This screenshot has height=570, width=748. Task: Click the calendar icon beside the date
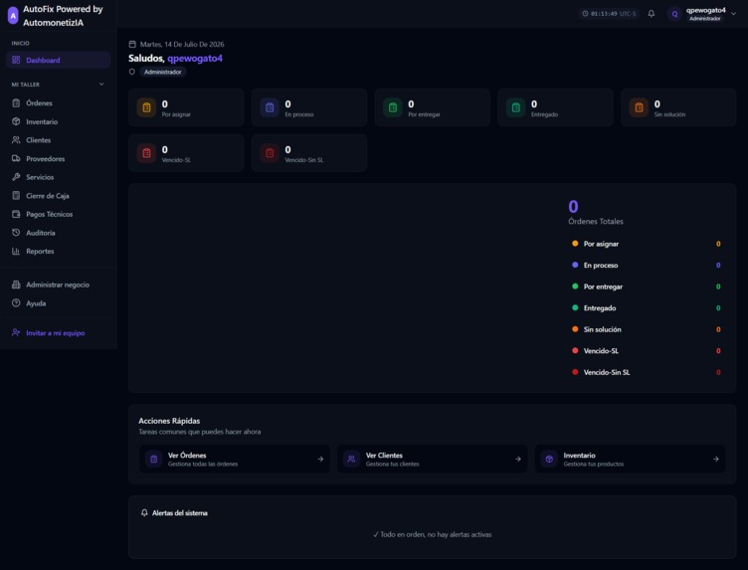point(132,45)
